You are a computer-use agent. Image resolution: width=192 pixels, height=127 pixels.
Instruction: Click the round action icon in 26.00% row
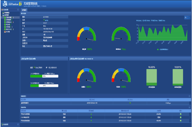(x=181, y=114)
